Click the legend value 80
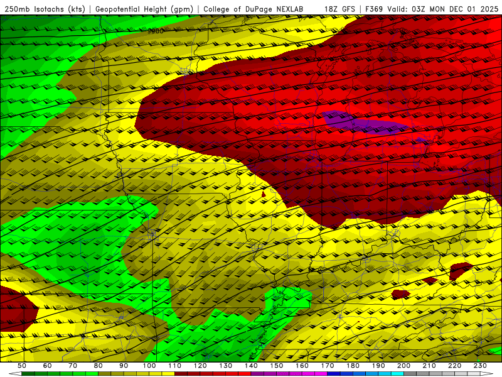The height and width of the screenshot is (377, 502). click(x=99, y=366)
